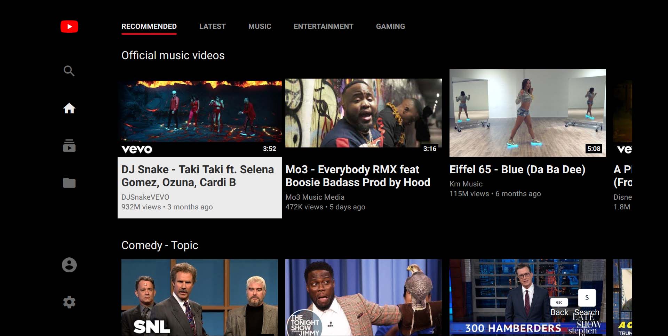Image resolution: width=668 pixels, height=336 pixels.
Task: Open the Library folder icon
Action: [69, 183]
